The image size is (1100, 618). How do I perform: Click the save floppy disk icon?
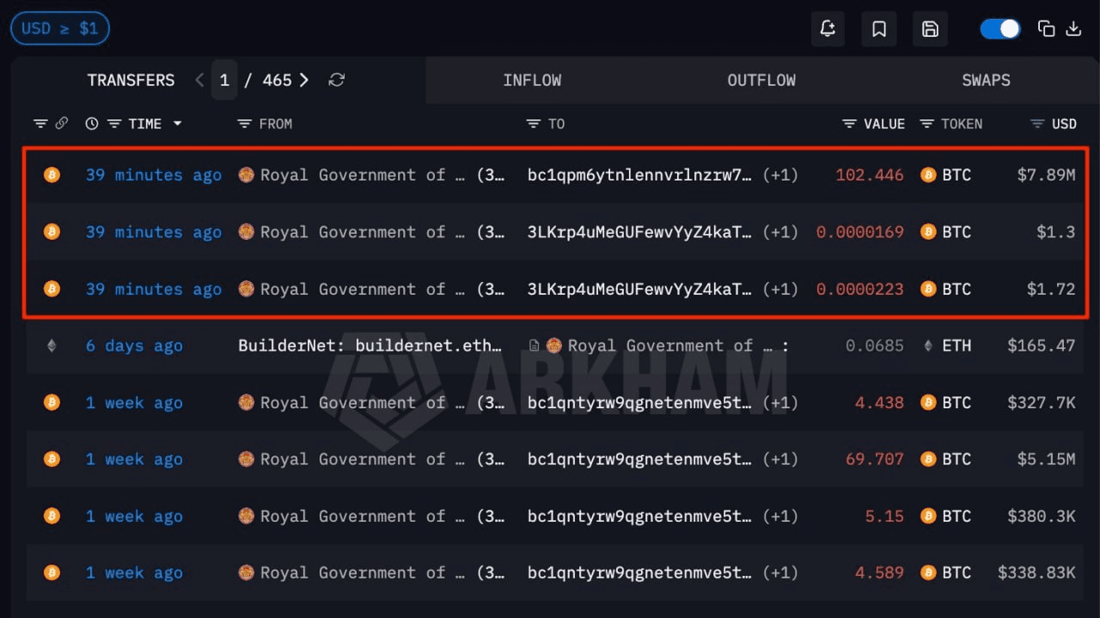pyautogui.click(x=930, y=29)
